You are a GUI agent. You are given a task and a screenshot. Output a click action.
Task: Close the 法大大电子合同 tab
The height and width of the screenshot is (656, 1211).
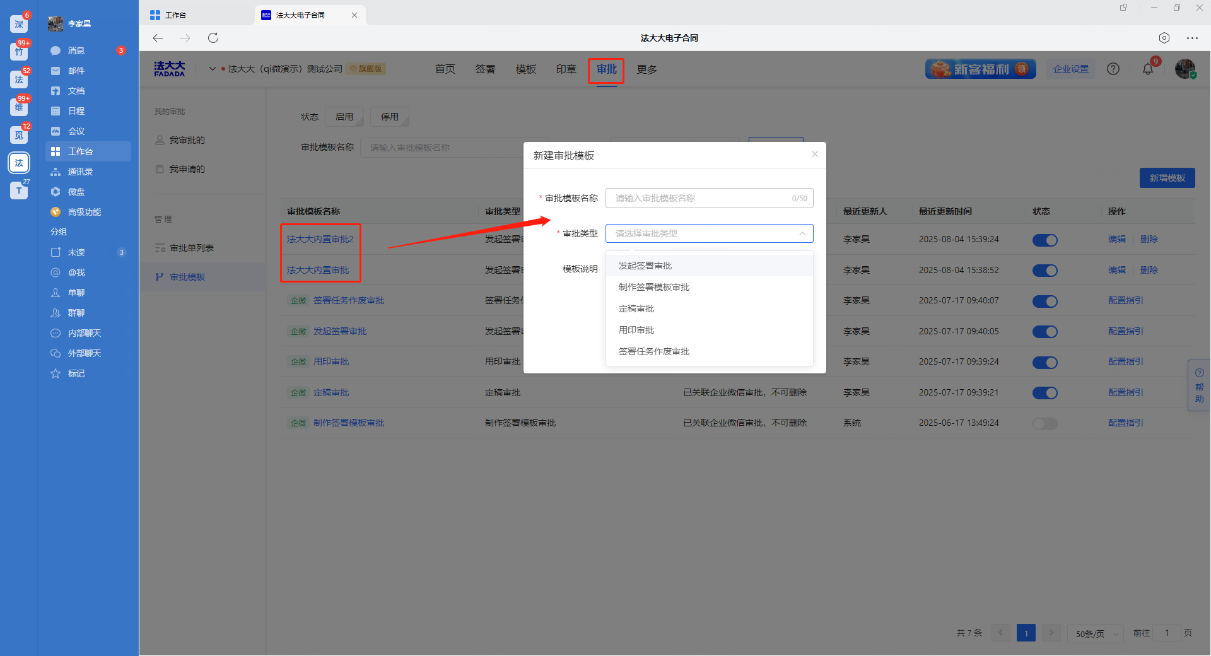click(x=354, y=15)
